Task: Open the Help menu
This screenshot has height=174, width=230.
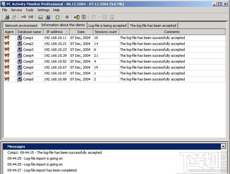Action: pyautogui.click(x=56, y=10)
